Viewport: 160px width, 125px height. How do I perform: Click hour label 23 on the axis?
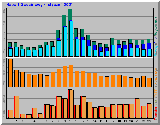[x=149, y=121]
